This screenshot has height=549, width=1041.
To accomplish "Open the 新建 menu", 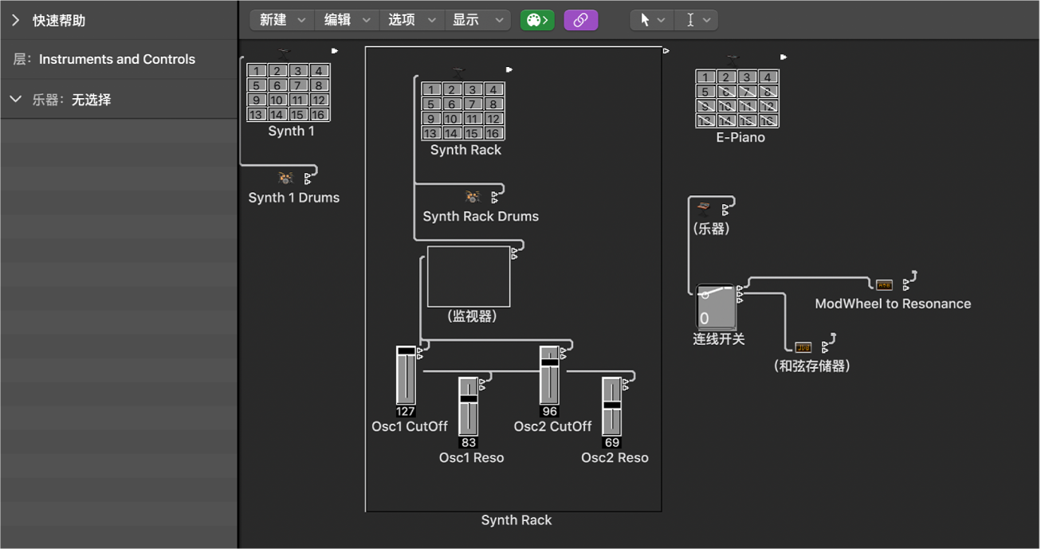I will (281, 20).
